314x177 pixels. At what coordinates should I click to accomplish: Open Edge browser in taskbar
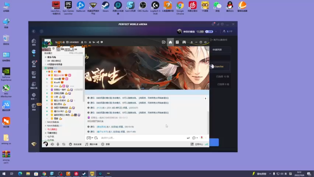tap(20, 173)
